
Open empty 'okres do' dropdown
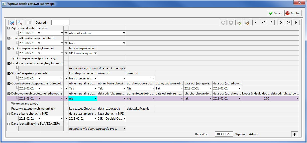point(153,78)
